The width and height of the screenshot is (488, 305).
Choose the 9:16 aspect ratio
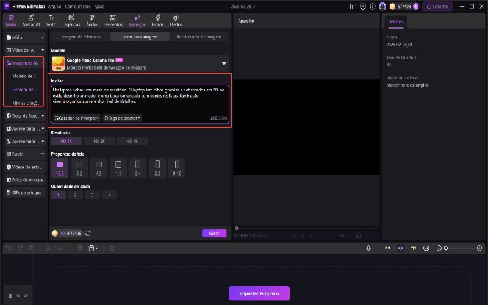coord(176,166)
